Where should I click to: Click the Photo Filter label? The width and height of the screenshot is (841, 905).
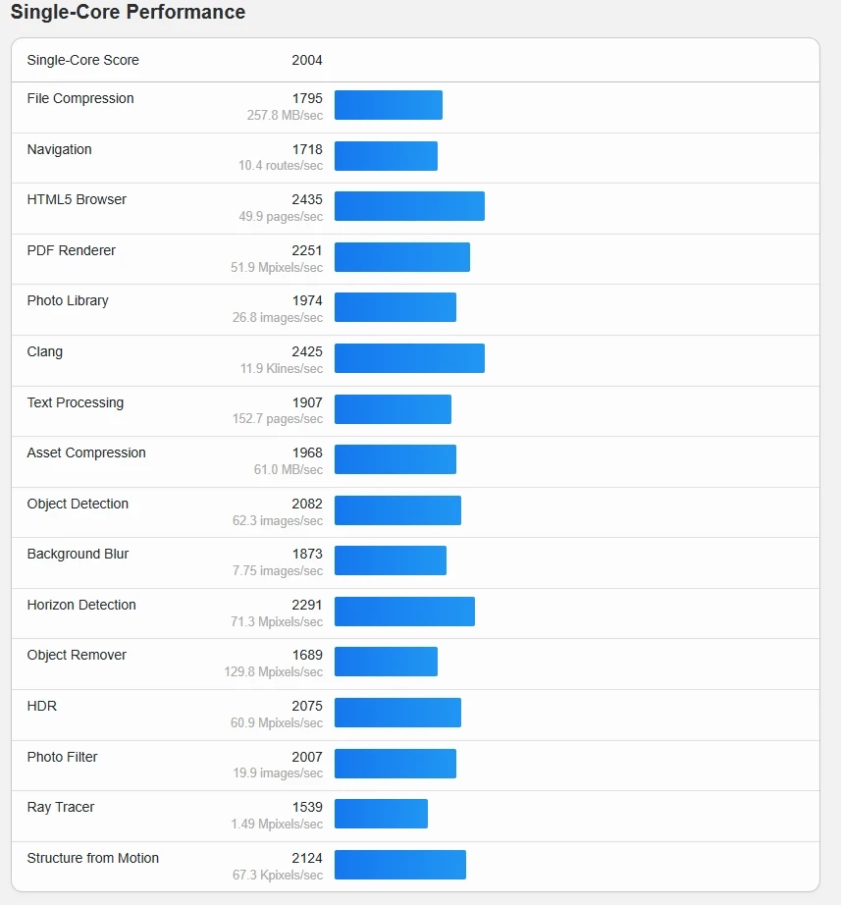pyautogui.click(x=63, y=757)
